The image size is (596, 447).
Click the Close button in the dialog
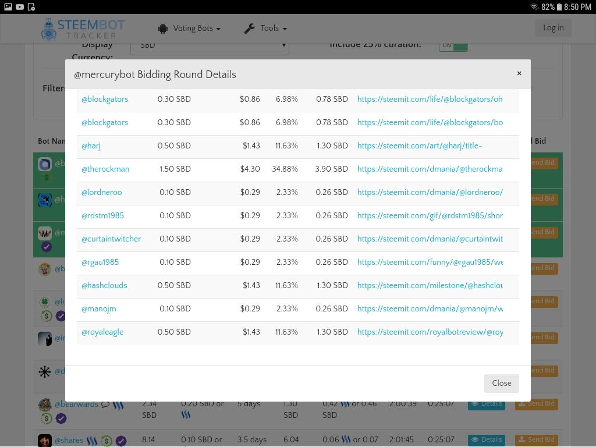501,383
